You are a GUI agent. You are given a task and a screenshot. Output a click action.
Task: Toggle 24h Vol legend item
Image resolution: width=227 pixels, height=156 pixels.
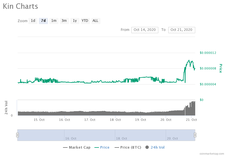pyautogui.click(x=155, y=147)
